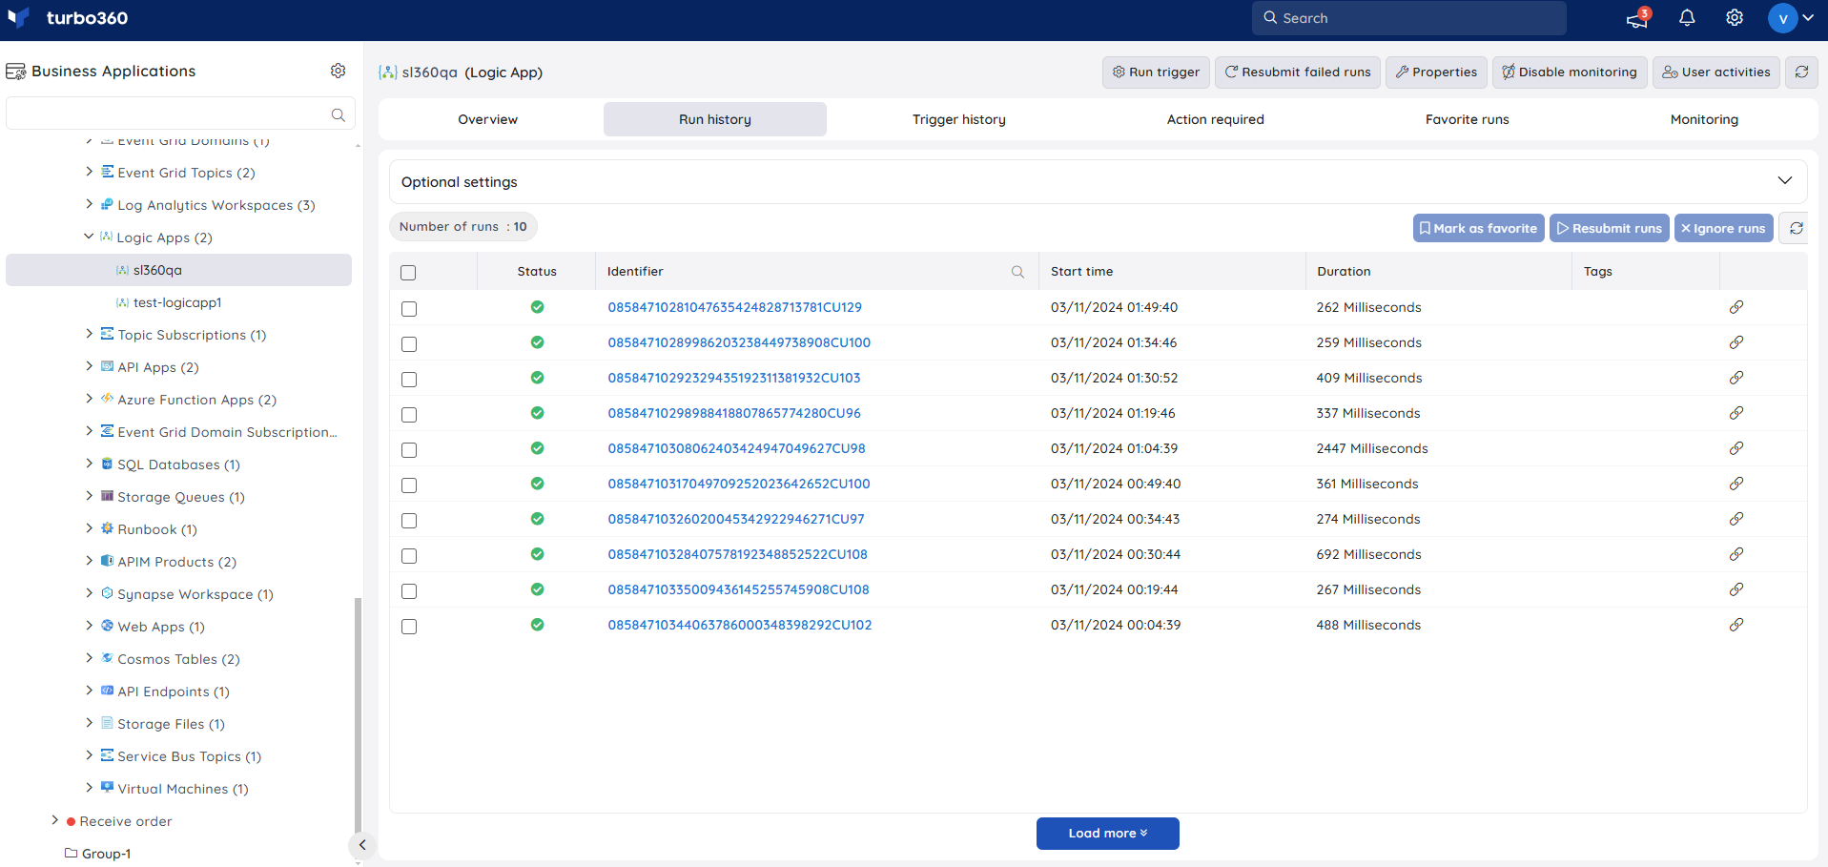Open the announcements megaphone icon
This screenshot has height=867, width=1828.
1637,18
